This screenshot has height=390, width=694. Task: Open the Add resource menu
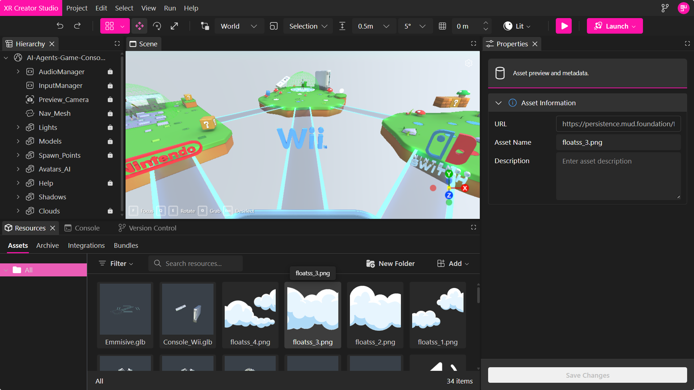click(x=453, y=263)
